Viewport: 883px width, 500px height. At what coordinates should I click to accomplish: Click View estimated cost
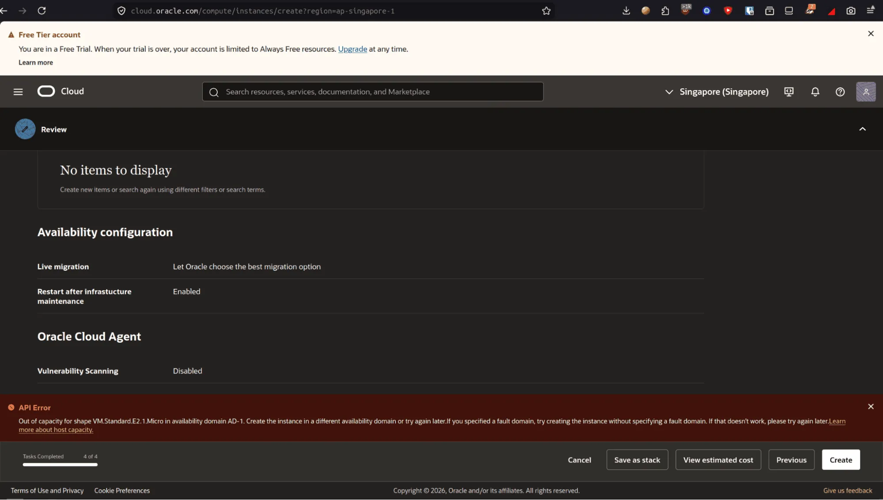point(718,460)
